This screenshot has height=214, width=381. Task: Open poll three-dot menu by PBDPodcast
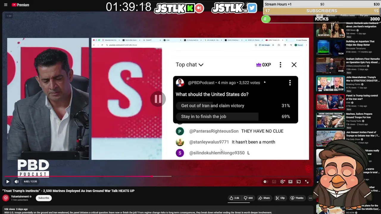pos(290,83)
